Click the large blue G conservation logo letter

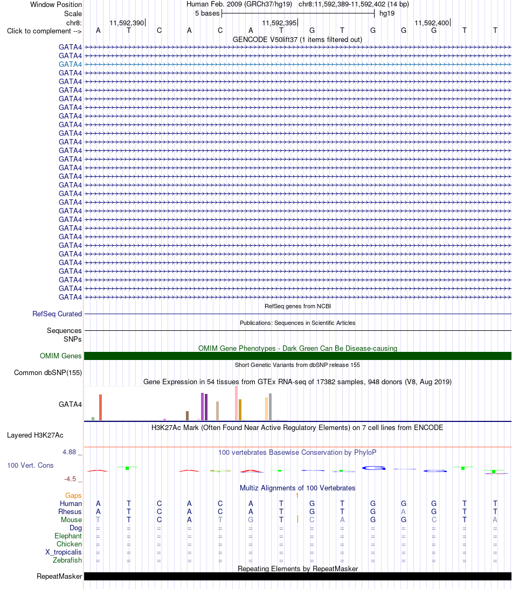(374, 468)
